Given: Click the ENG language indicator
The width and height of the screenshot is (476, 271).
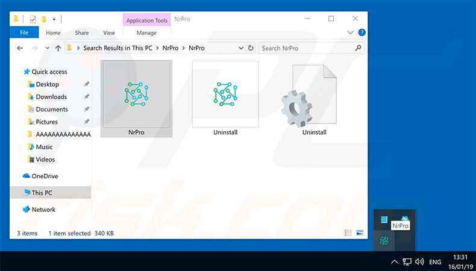Looking at the screenshot, I should 435,262.
